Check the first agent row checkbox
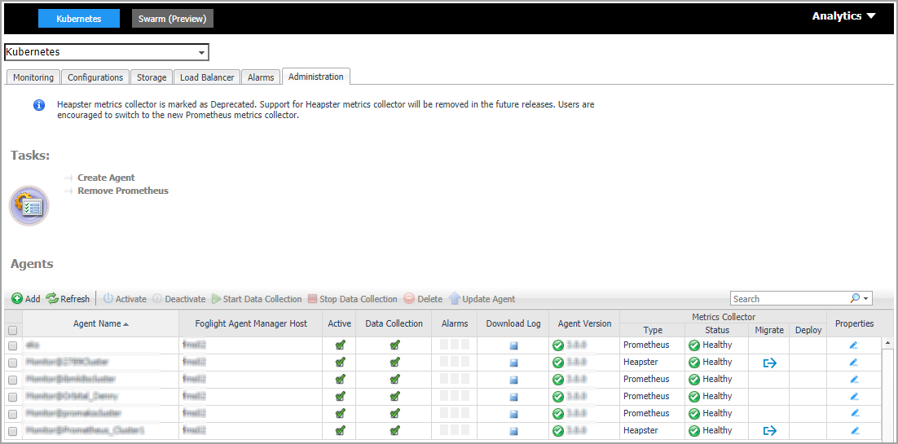Viewport: 898px width, 444px height. coord(12,345)
